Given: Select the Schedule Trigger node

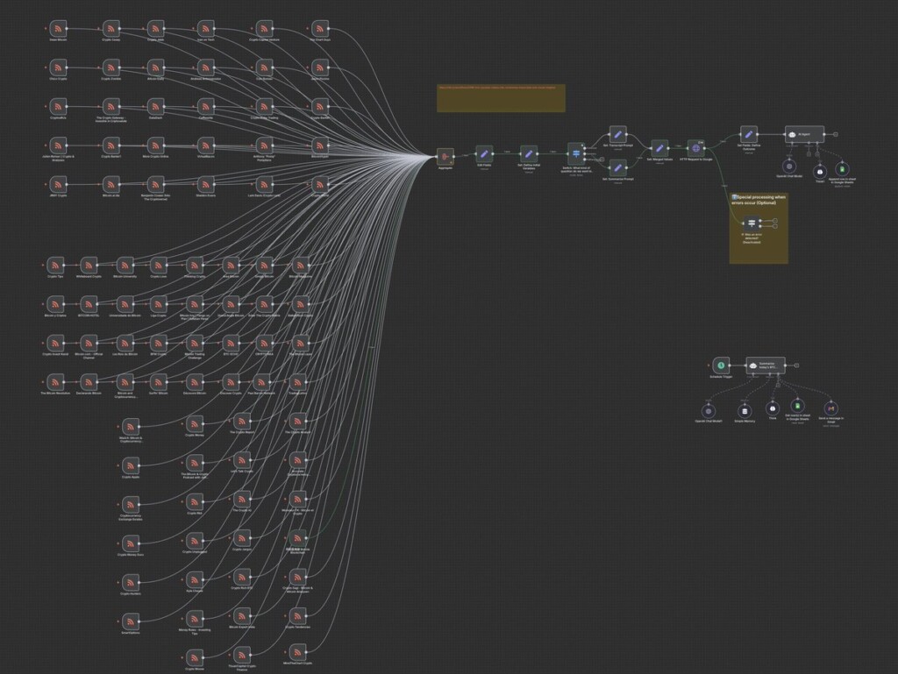Looking at the screenshot, I should coord(721,365).
